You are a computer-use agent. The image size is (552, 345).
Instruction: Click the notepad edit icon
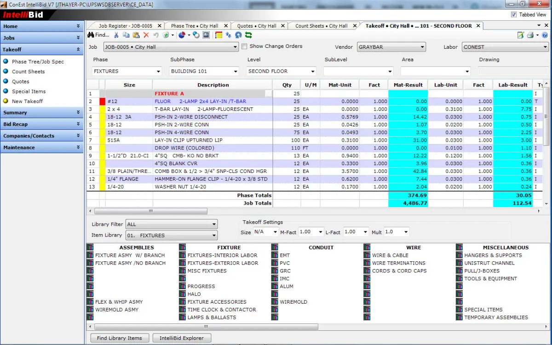520,35
